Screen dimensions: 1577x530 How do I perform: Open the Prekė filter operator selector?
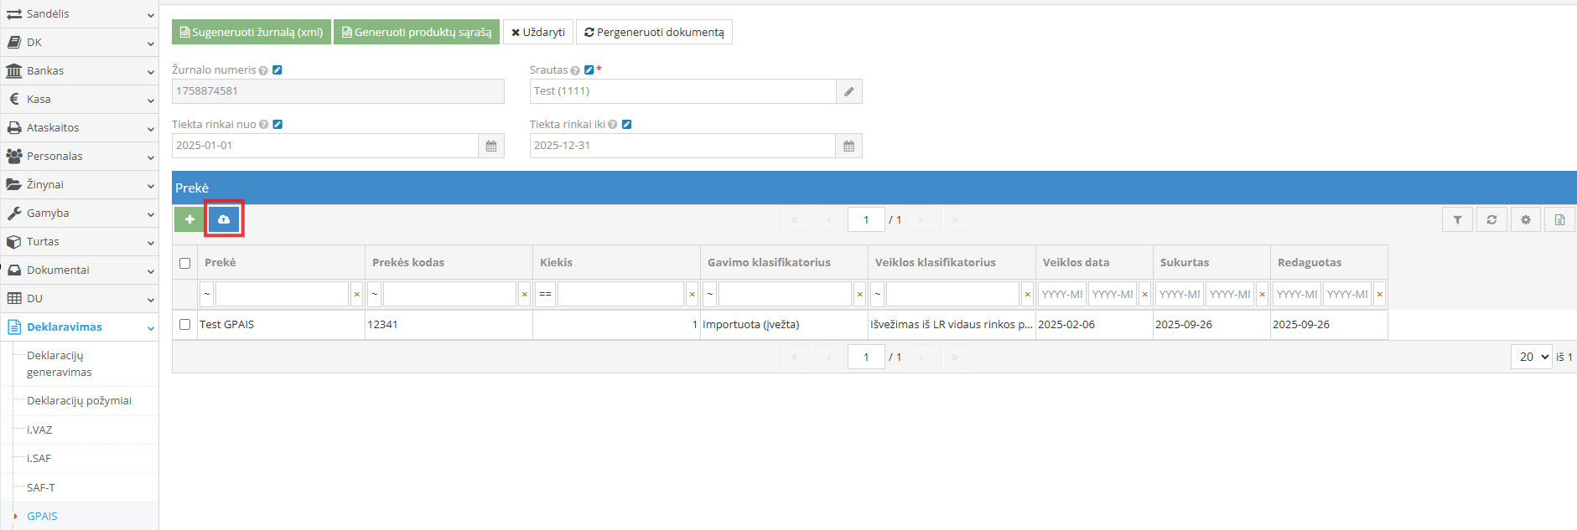pos(207,294)
